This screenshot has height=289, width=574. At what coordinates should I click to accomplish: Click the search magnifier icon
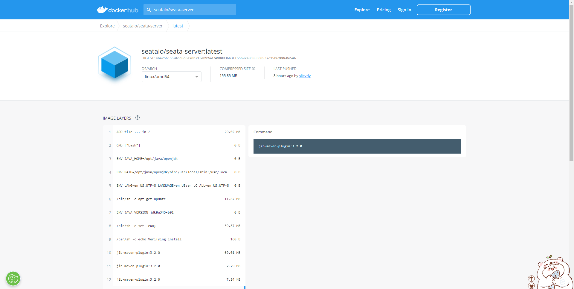149,10
